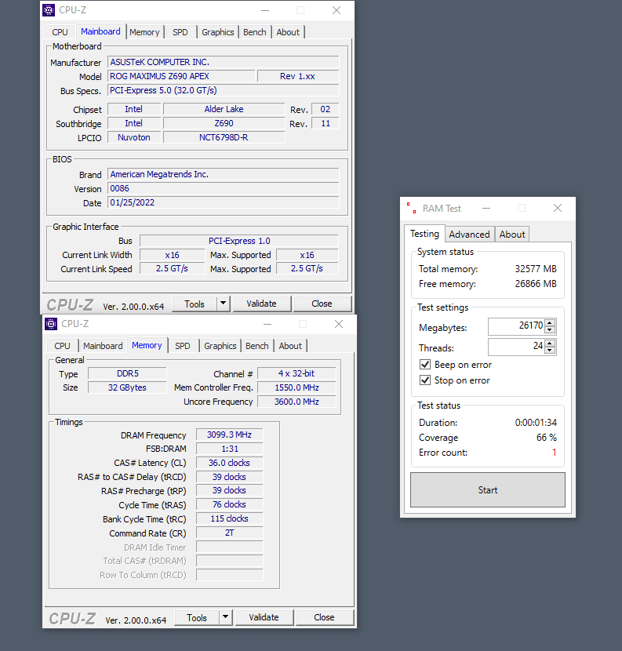Select Memory tab in bottom CPU-Z window

(147, 345)
